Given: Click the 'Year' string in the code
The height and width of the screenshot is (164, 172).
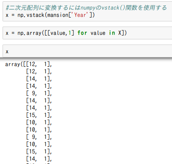Looking at the screenshot, I should (80, 15).
